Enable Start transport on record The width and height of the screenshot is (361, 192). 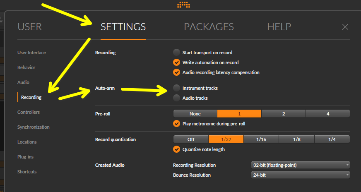[x=176, y=53]
